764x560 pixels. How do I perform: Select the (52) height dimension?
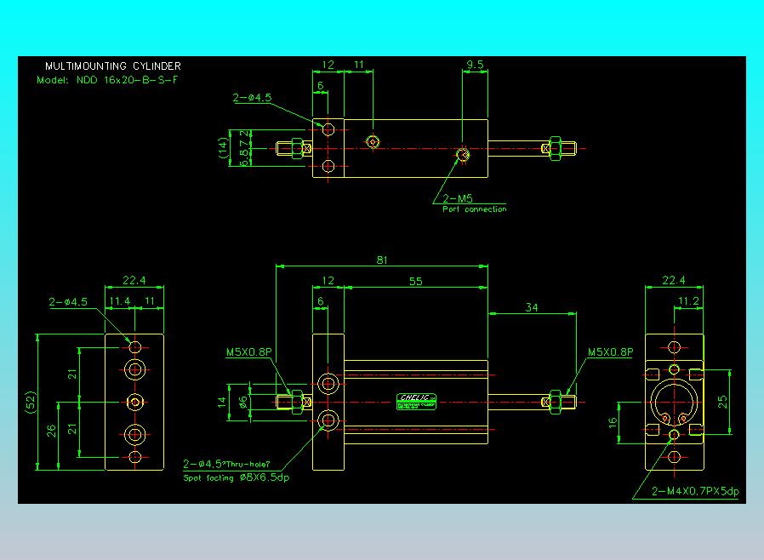31,402
